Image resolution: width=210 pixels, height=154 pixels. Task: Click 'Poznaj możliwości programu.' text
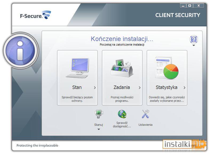tap(122, 99)
